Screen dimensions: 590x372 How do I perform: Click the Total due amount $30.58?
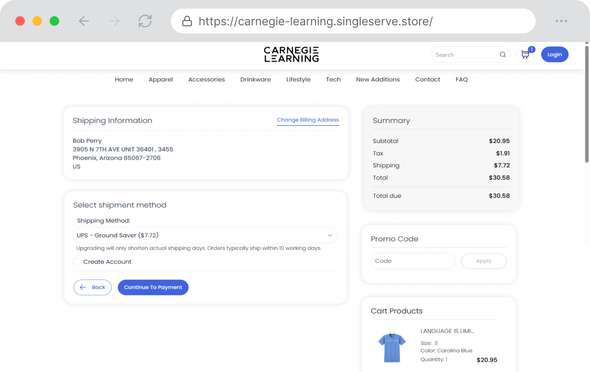(x=499, y=196)
